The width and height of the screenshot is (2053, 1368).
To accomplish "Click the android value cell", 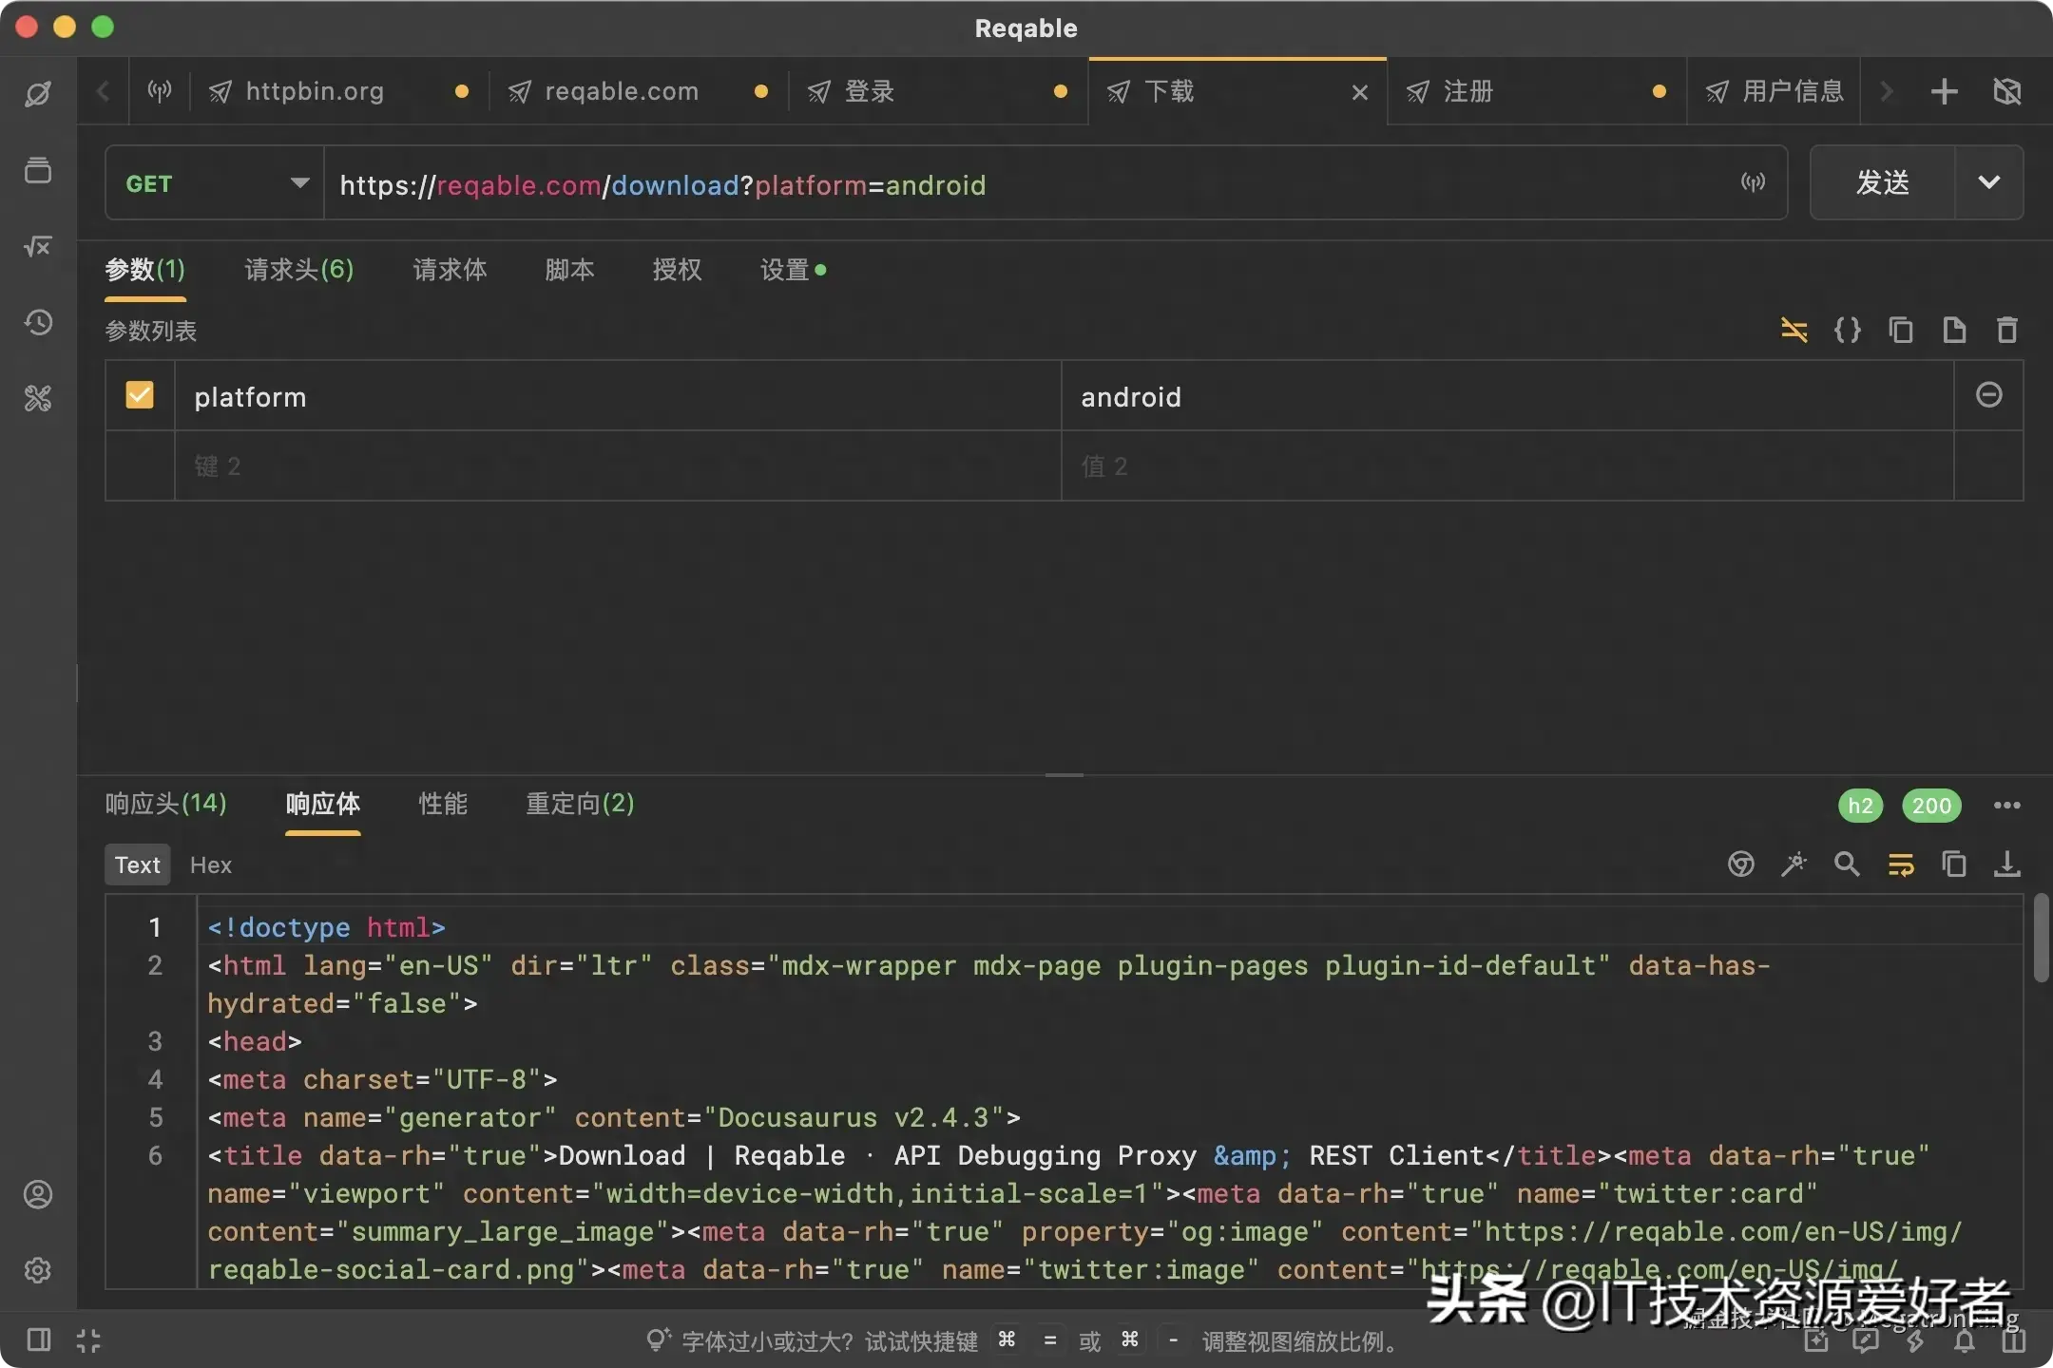I will [x=1507, y=396].
